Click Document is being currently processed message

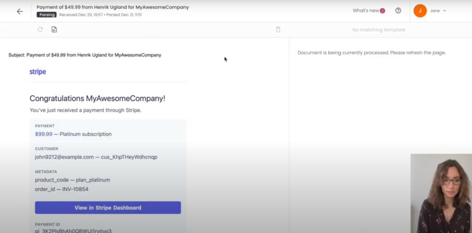point(372,53)
